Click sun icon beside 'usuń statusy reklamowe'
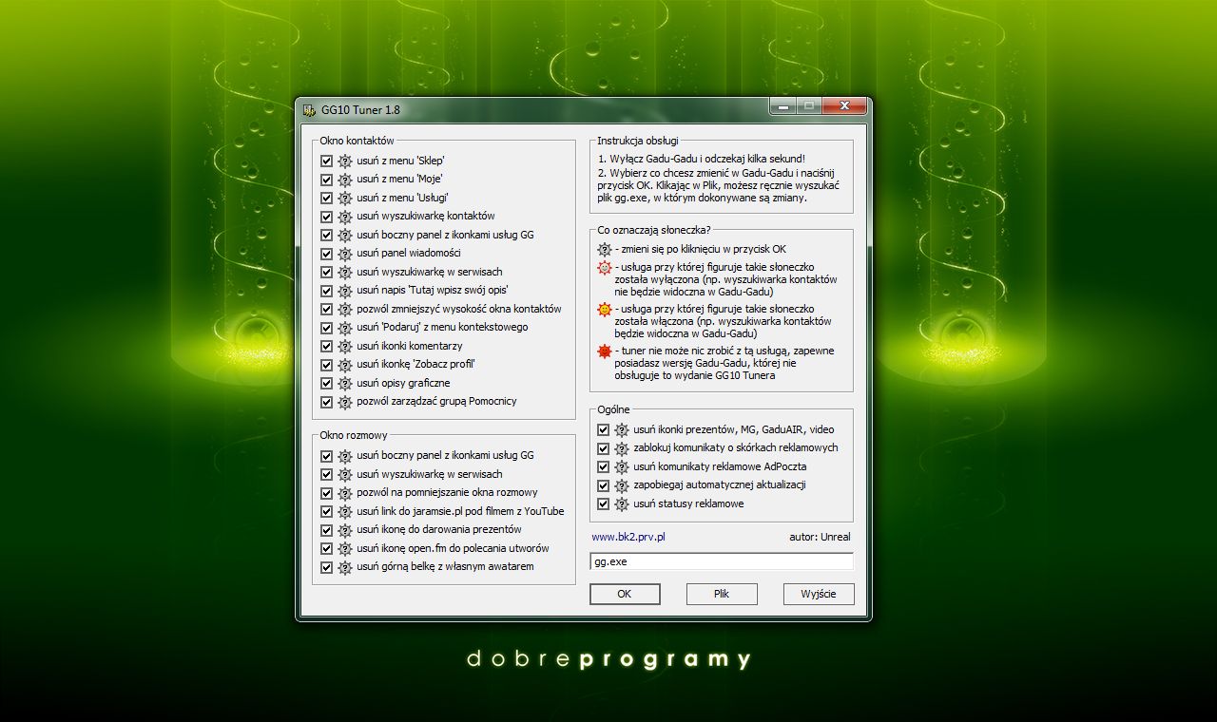 point(622,504)
